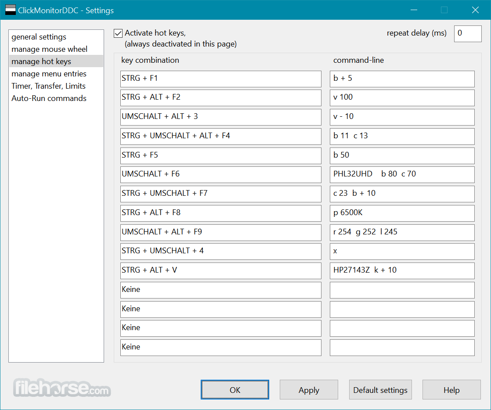
Task: Edit the 'v - 10' command field
Action: coord(402,117)
